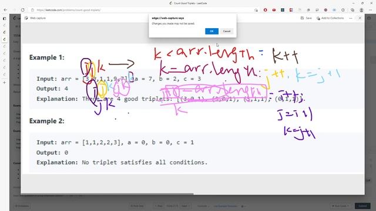This screenshot has width=376, height=211.
Task: Click the leetcode.com address bar
Action: [x=144, y=10]
